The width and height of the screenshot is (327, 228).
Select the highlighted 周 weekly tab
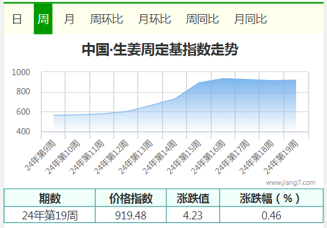point(43,19)
